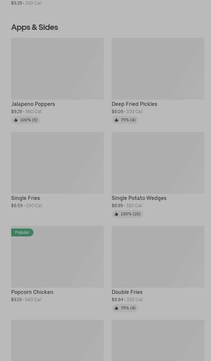Image resolution: width=211 pixels, height=361 pixels.
Task: Click thumbs-up icon under Deep Fried Pickles
Action: click(x=116, y=120)
